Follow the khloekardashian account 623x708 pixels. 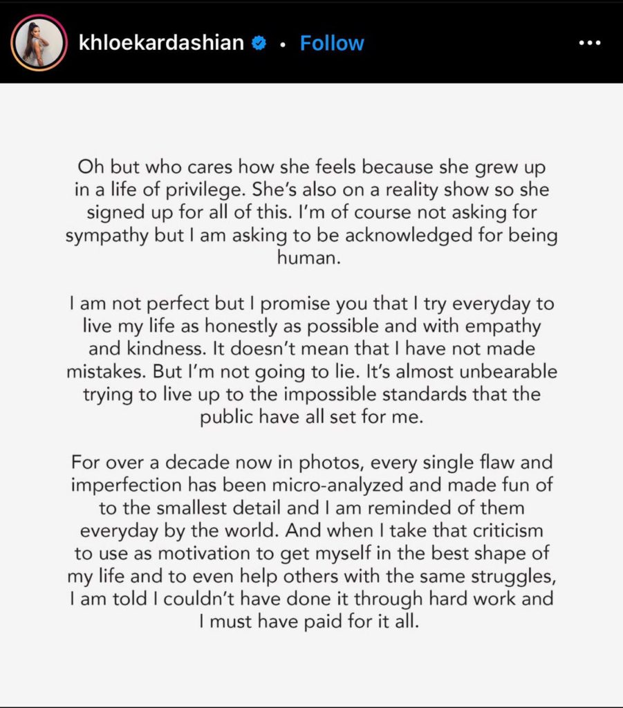tap(332, 43)
